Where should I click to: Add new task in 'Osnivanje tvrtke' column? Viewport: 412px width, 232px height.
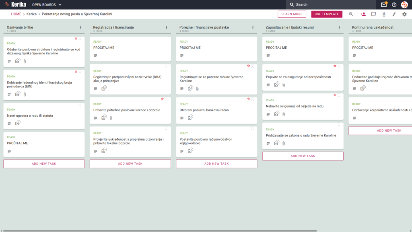[x=44, y=164]
